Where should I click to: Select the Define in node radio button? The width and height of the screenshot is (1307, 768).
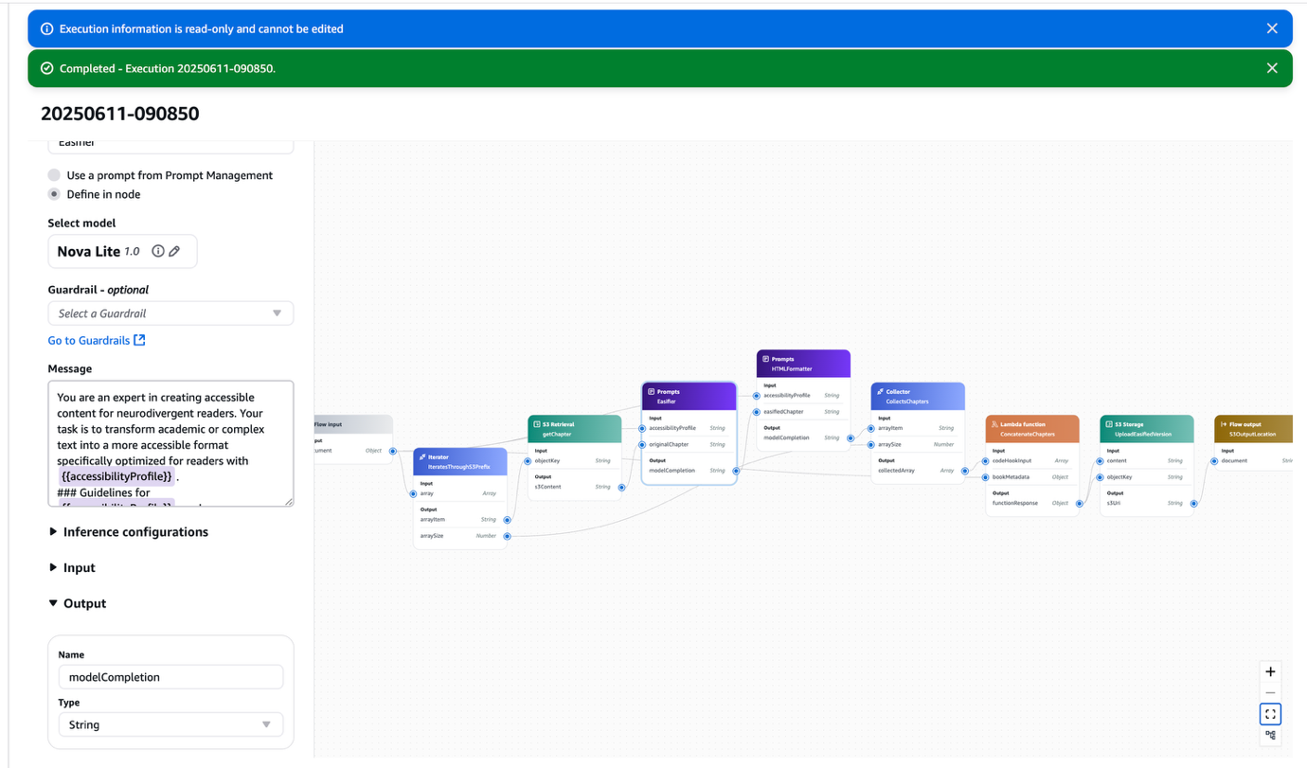click(52, 193)
